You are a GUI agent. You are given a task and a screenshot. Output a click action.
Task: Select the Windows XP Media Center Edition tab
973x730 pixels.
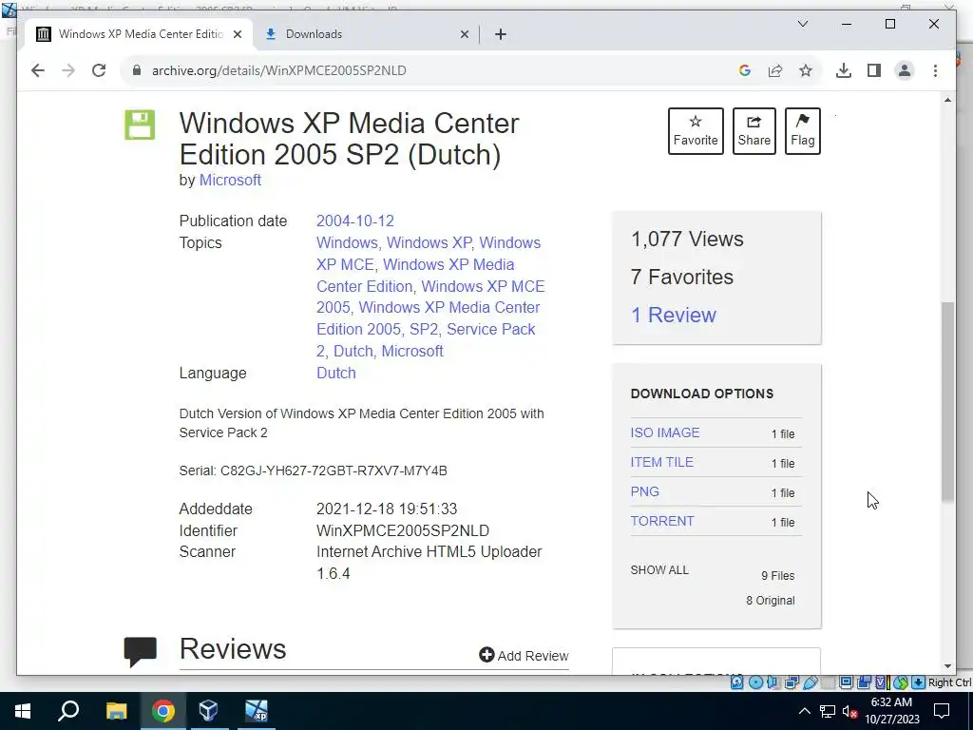139,35
